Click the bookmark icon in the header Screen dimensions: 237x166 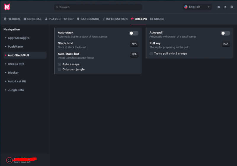[x=225, y=7]
